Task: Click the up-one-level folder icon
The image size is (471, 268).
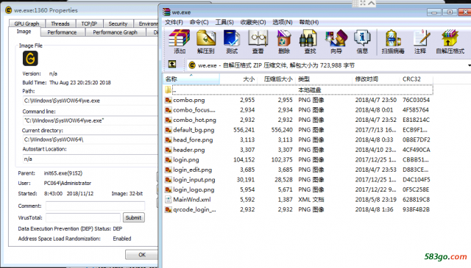Action: (x=172, y=64)
